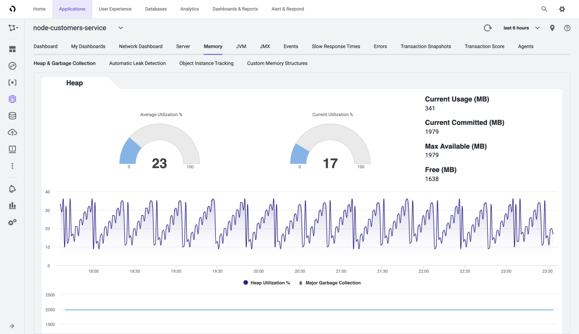Expand the left sidebar with the arrow
This screenshot has height=334, width=579.
pos(13,326)
